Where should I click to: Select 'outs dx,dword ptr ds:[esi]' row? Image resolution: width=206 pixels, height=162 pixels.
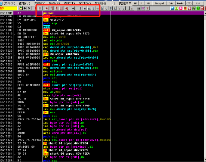[102, 130]
